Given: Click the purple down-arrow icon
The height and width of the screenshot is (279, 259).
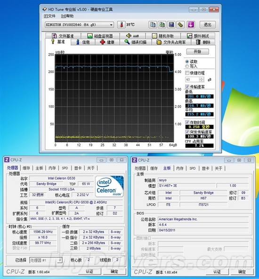Looking at the screenshot, I should pos(191,25).
